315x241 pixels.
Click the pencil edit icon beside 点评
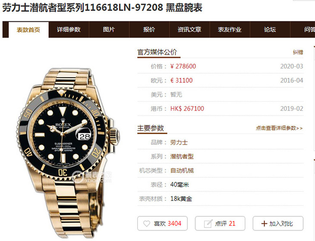coord(208,224)
